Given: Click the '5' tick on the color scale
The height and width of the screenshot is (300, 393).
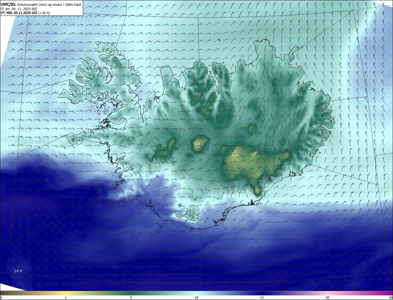Looking at the screenshot, I should 131,298.
